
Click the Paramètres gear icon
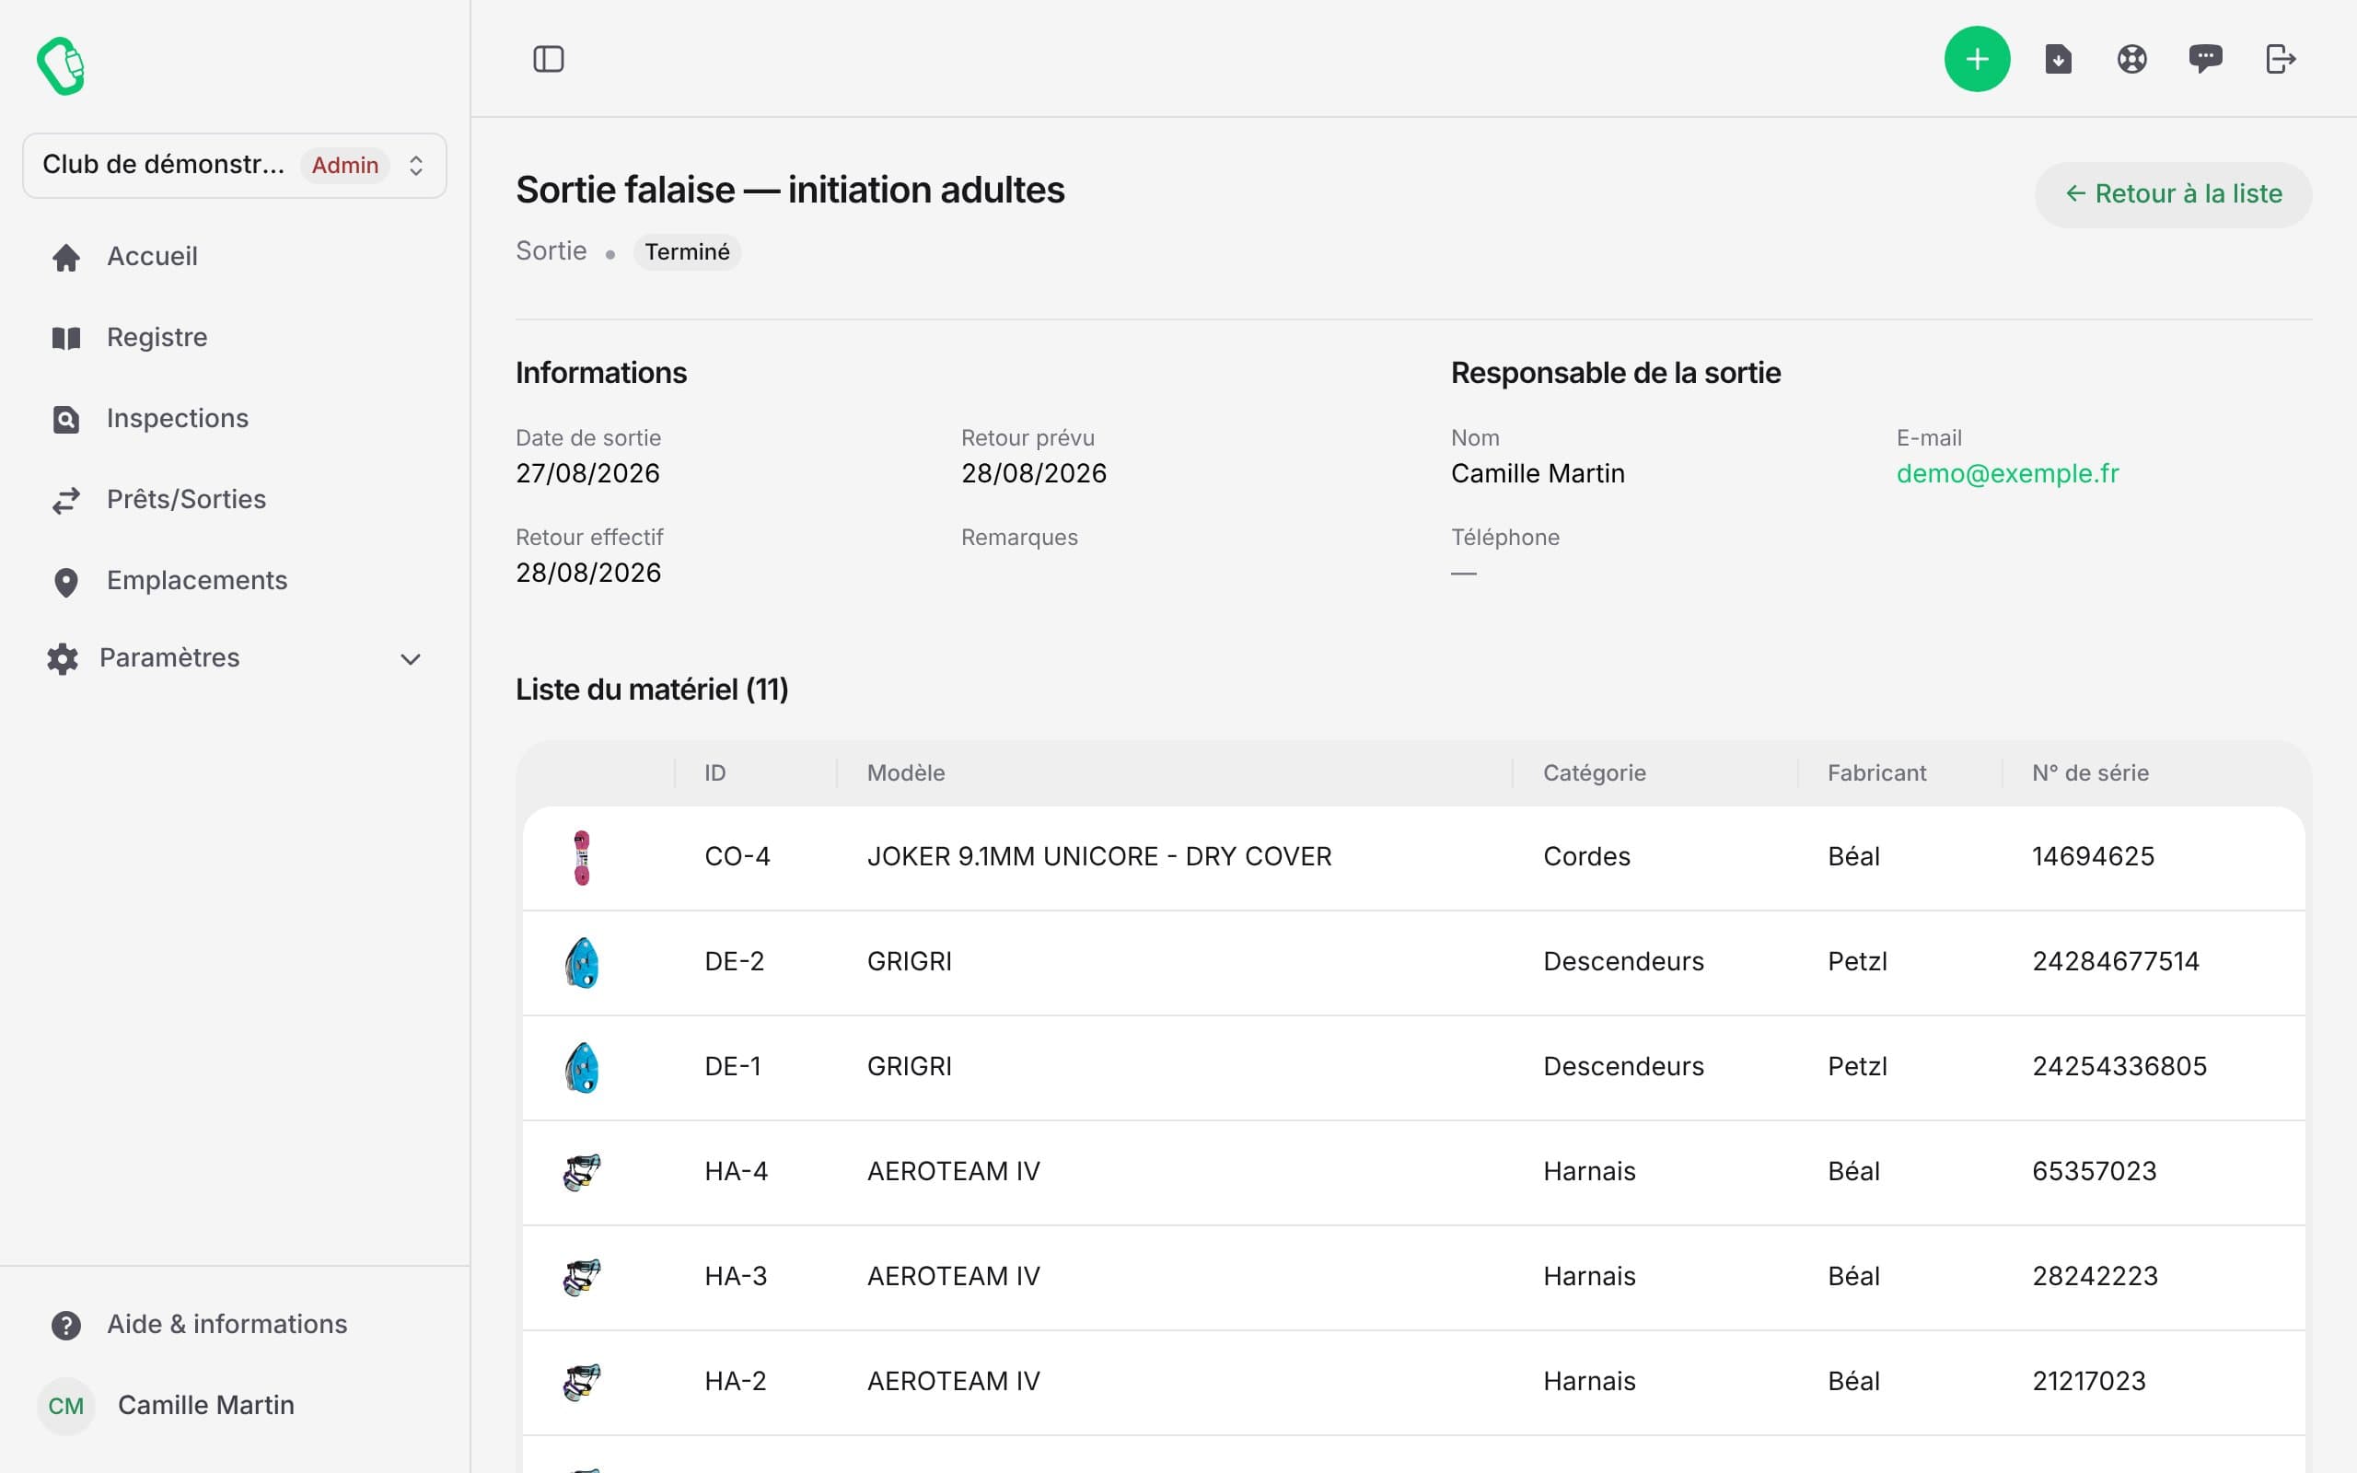(x=63, y=658)
